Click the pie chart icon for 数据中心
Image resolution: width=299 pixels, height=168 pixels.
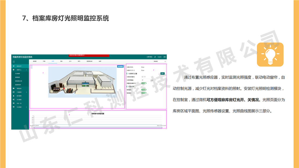pyautogui.click(x=14, y=70)
